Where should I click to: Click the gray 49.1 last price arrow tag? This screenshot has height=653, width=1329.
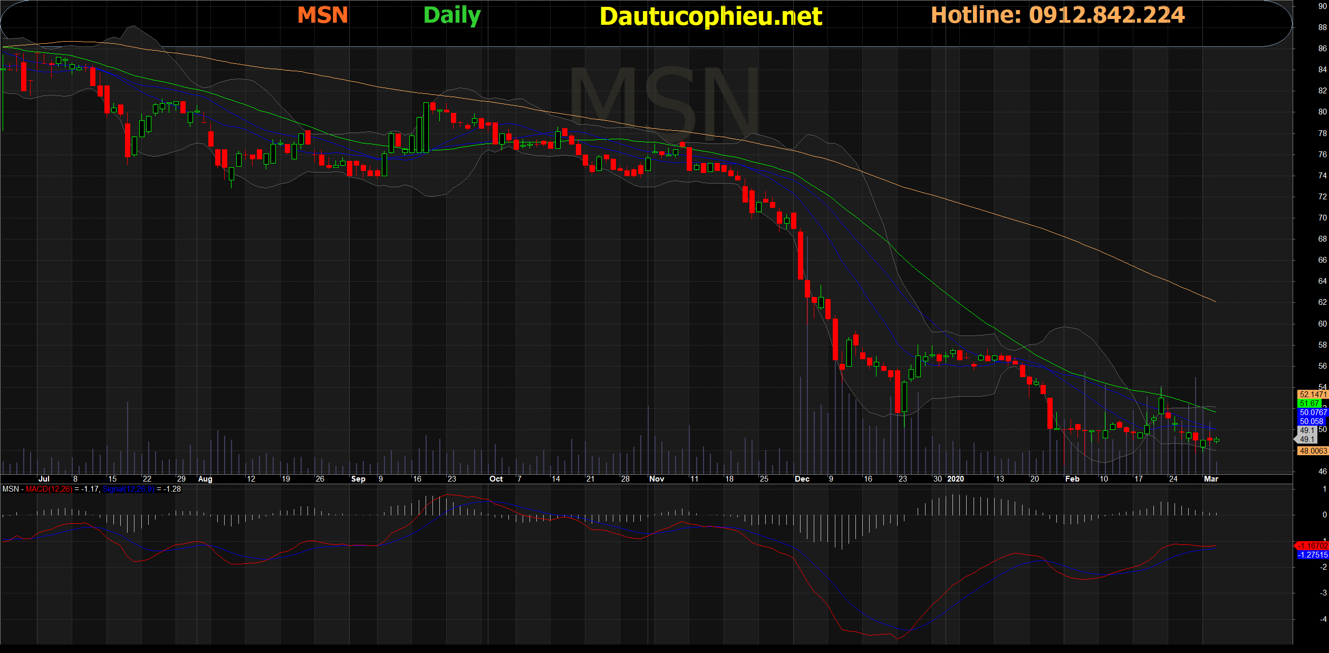tap(1306, 439)
